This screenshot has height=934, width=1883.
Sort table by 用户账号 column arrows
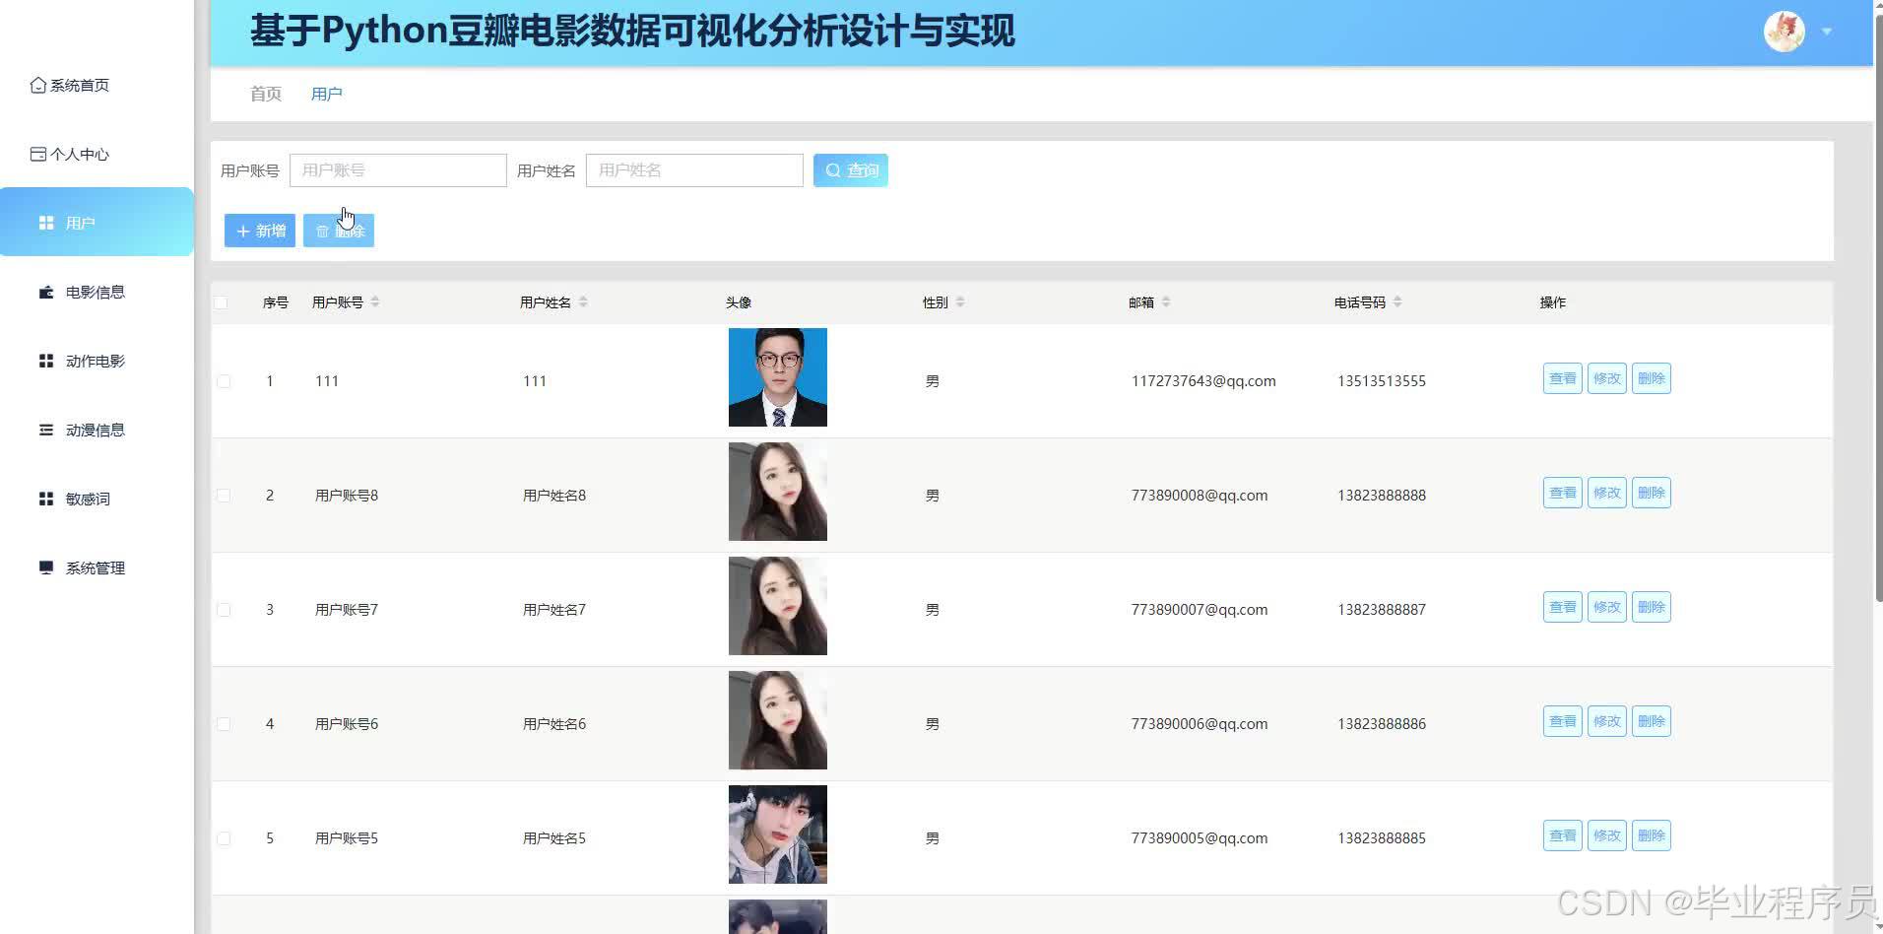point(376,302)
